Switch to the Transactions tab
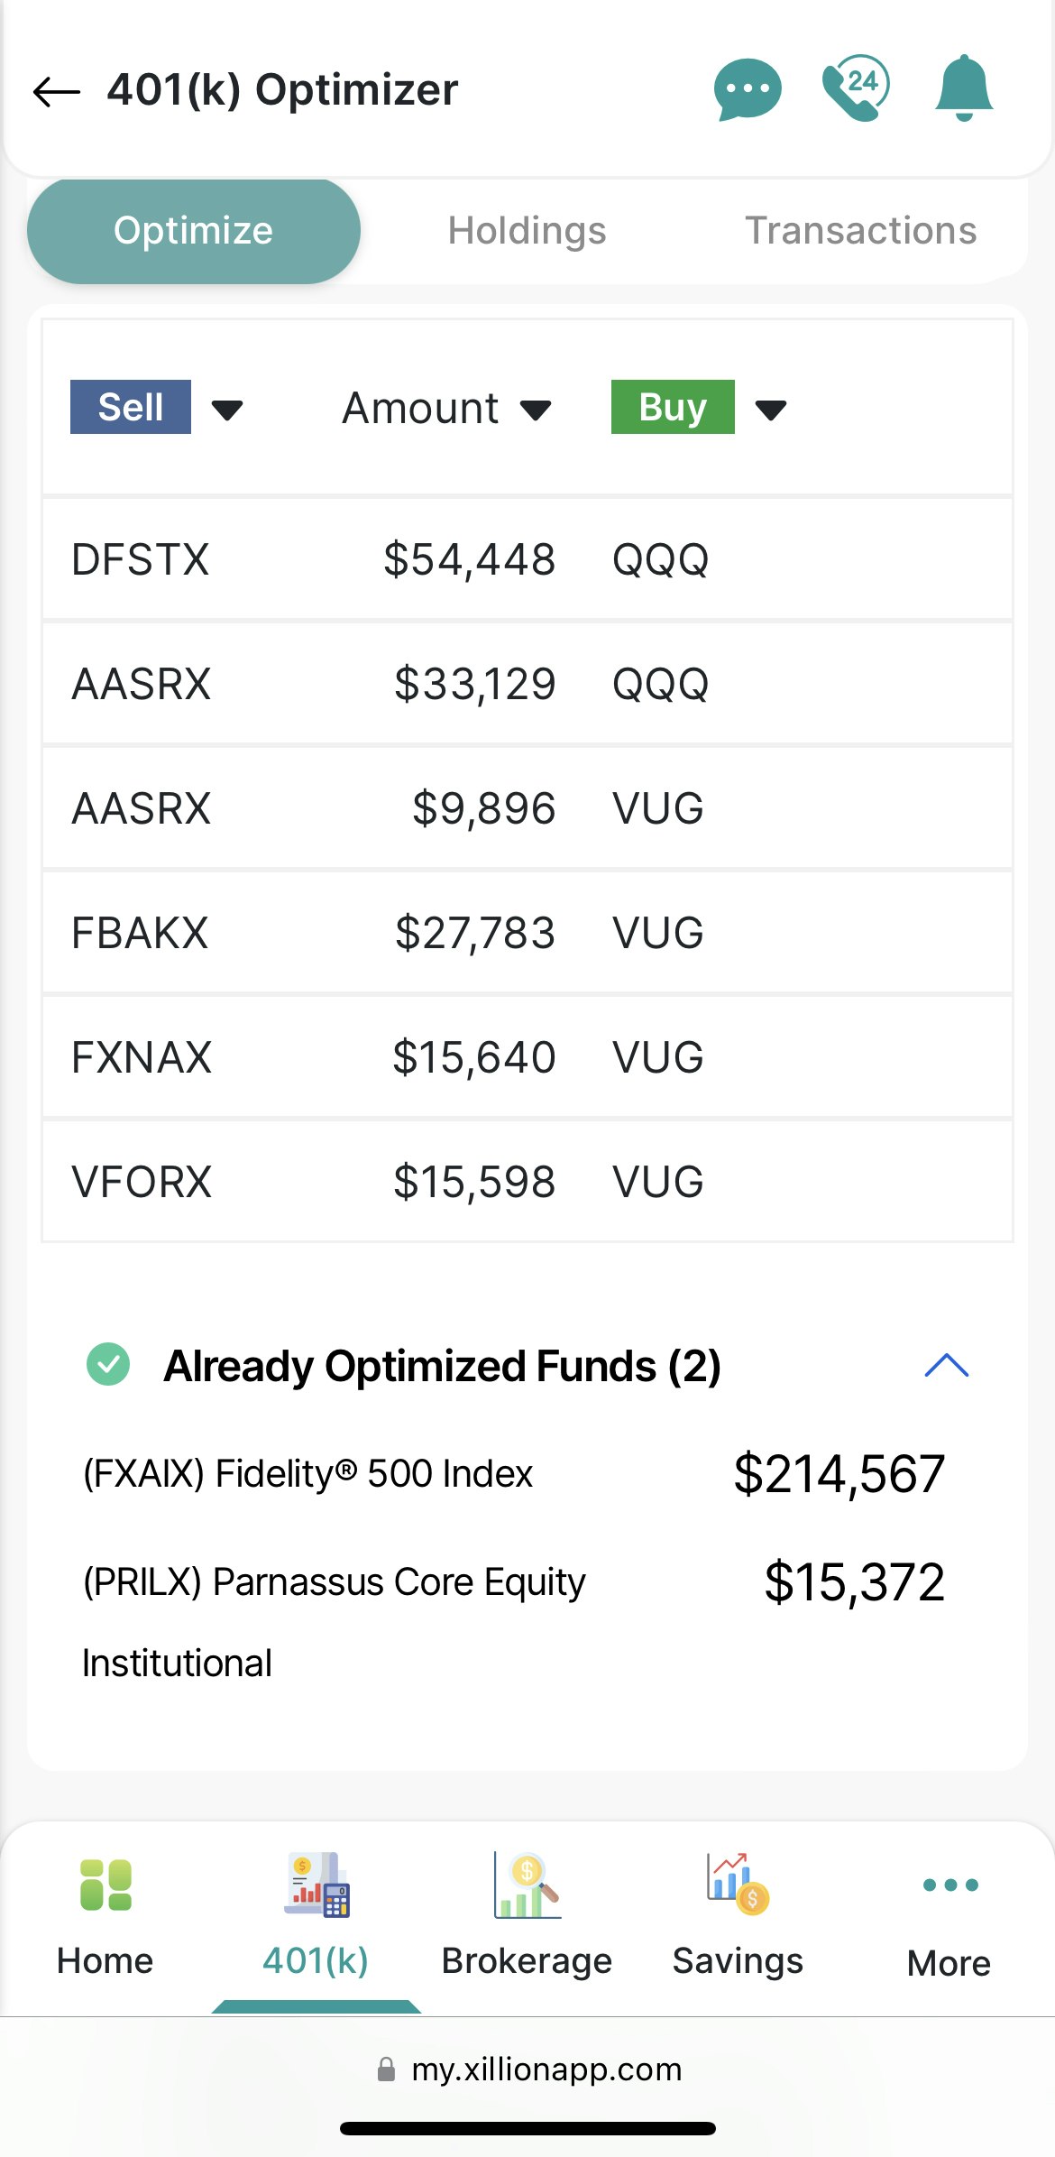 point(861,230)
